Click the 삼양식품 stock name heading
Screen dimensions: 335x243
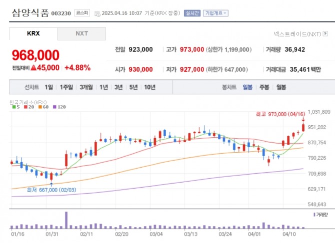click(x=30, y=13)
